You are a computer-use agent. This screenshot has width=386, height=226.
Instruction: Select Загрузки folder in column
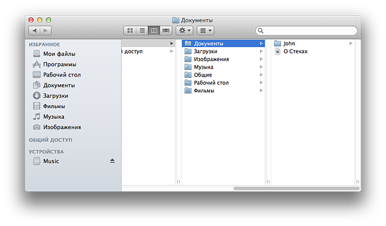point(223,51)
